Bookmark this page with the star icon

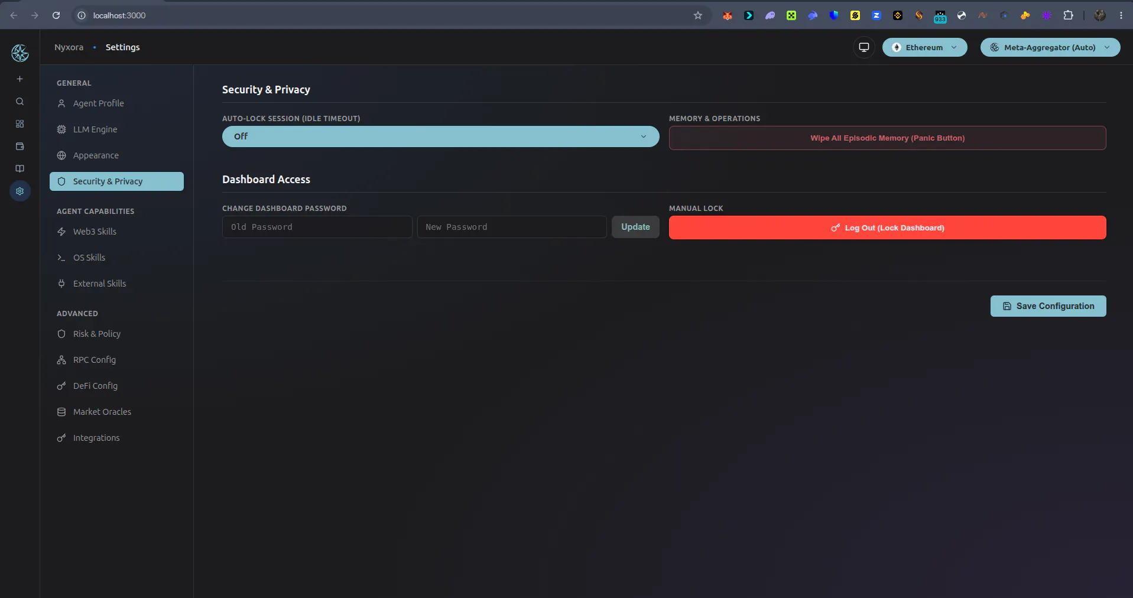(698, 15)
